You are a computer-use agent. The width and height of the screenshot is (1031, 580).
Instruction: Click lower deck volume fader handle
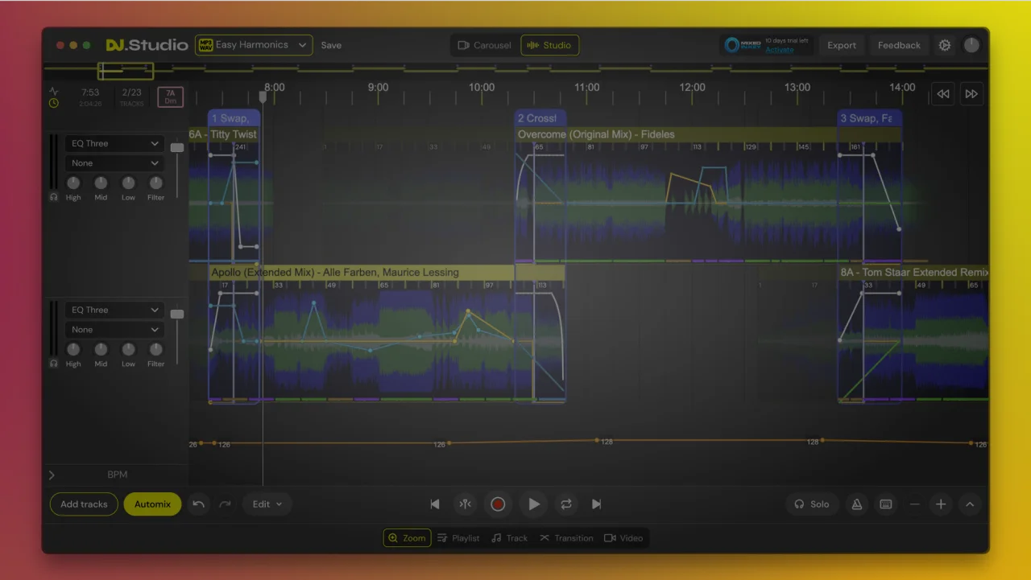point(177,314)
